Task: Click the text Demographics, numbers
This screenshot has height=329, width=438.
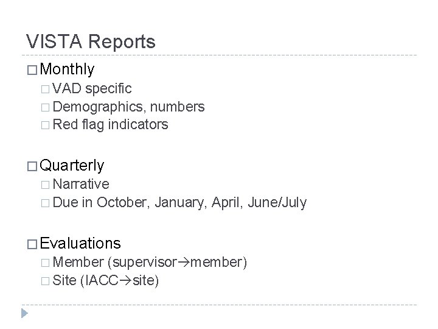Action: coord(128,107)
